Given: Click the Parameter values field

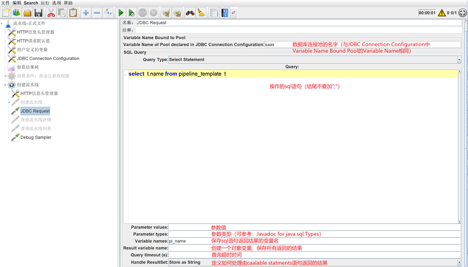Looking at the screenshot, I should pos(315,227).
